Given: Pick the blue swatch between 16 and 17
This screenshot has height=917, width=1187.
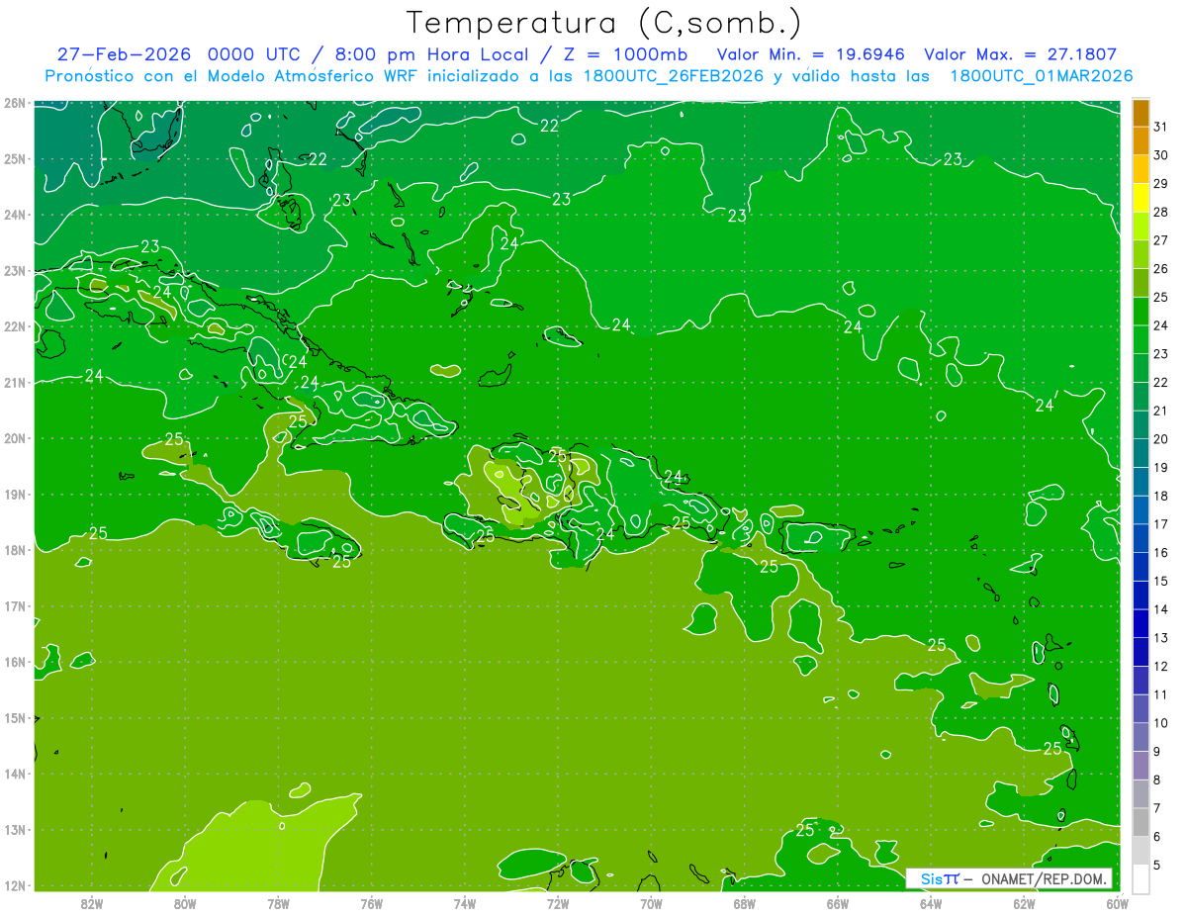Looking at the screenshot, I should pyautogui.click(x=1141, y=539).
